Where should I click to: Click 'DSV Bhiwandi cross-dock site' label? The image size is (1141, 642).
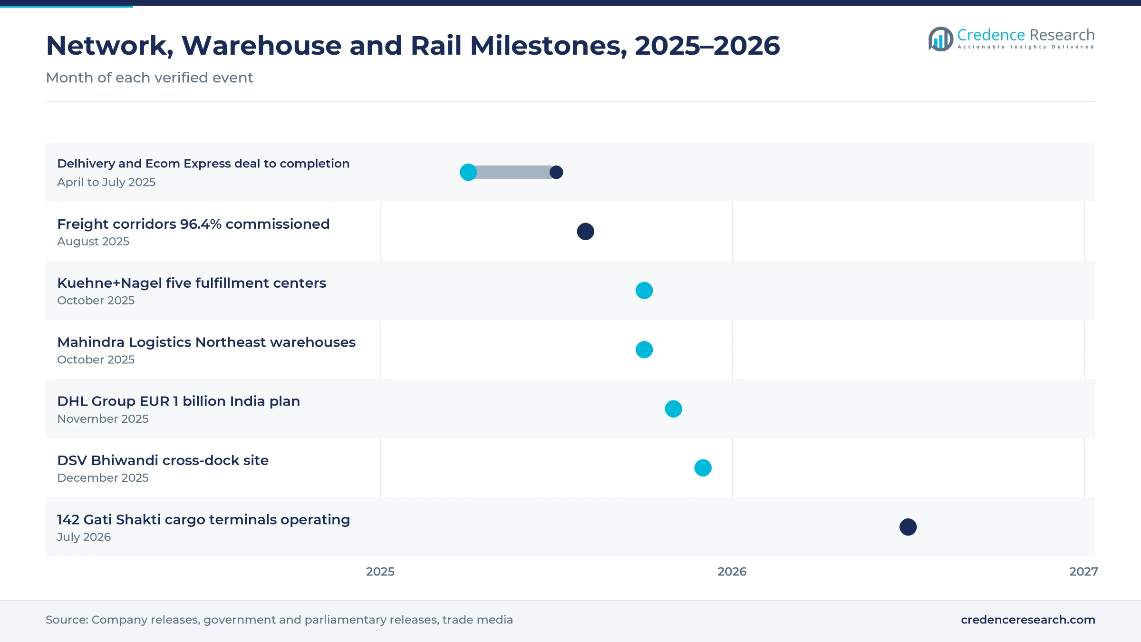(163, 460)
